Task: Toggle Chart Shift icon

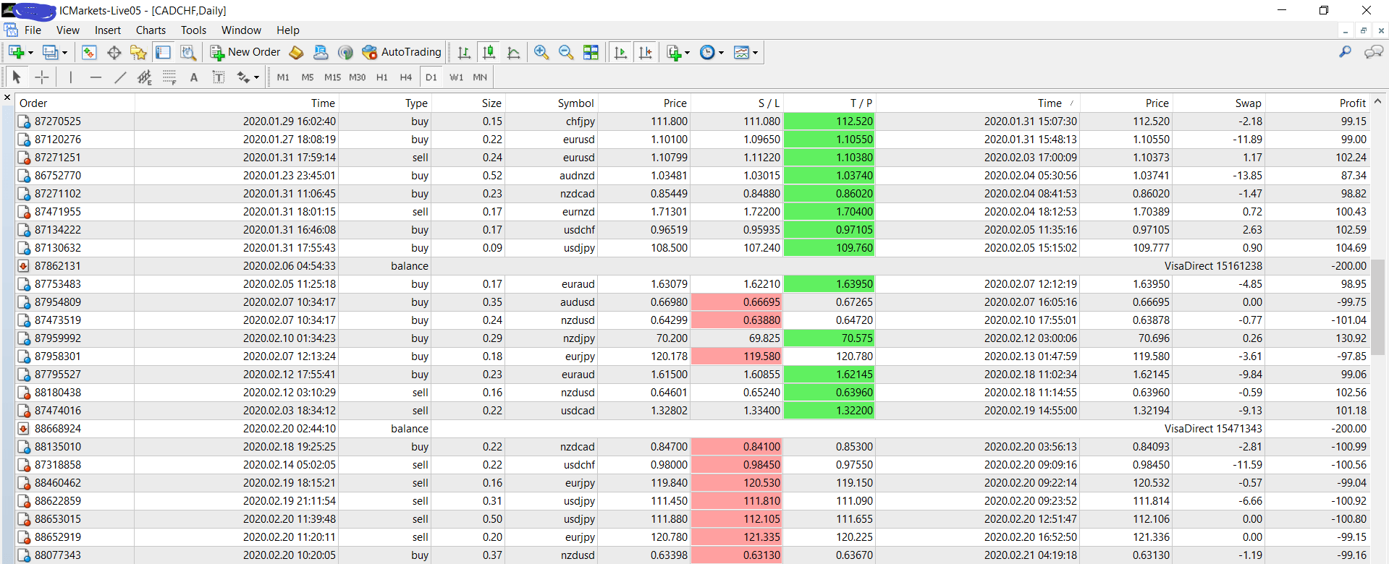Action: tap(646, 52)
